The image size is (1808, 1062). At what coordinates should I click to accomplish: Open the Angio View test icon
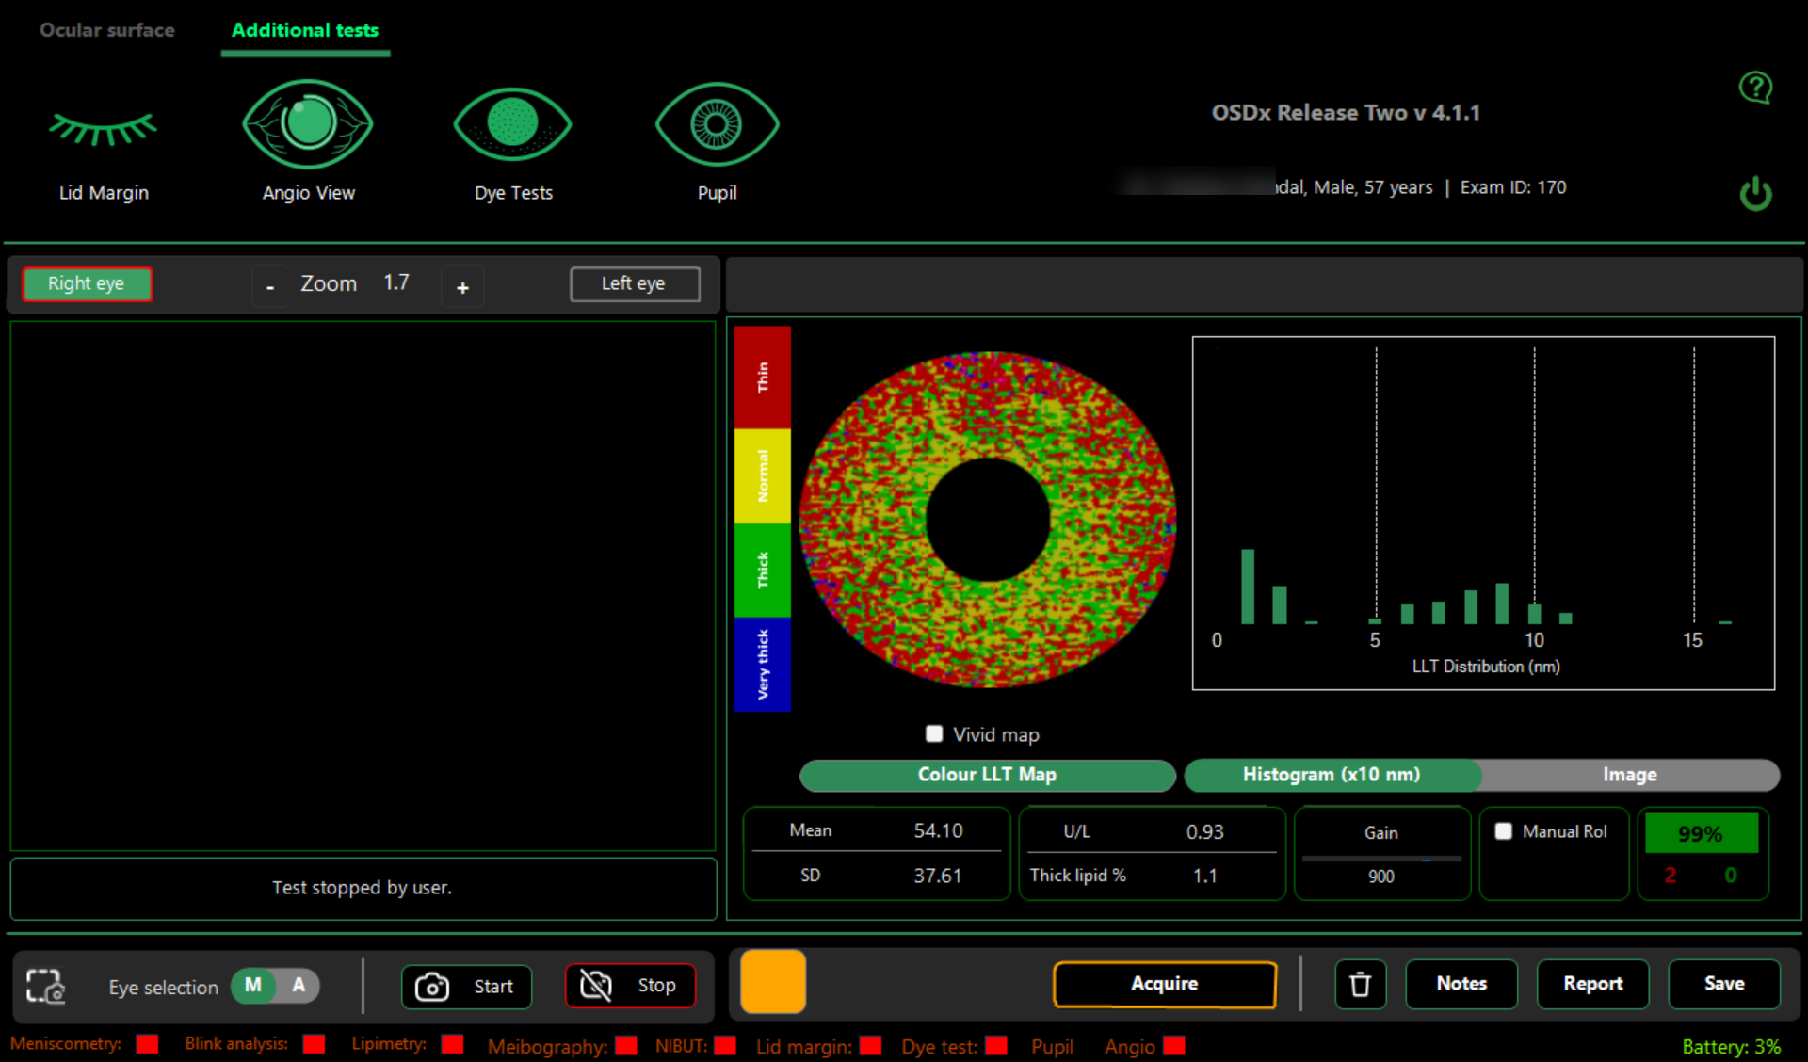[308, 124]
